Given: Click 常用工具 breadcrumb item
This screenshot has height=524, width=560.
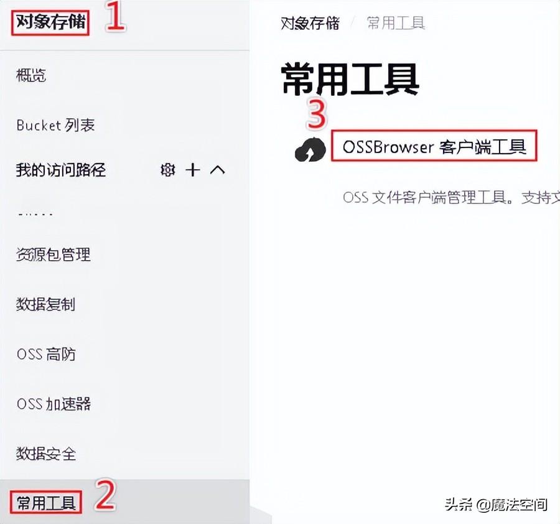Looking at the screenshot, I should (396, 24).
